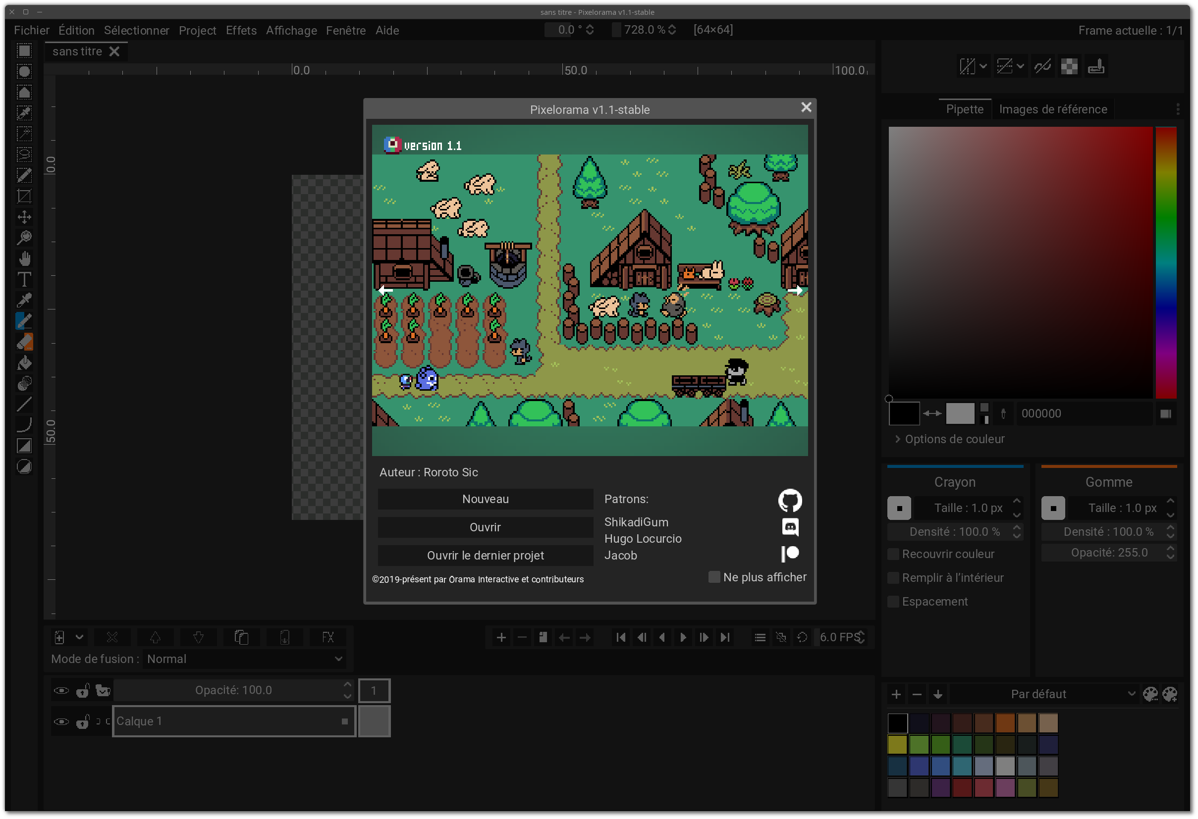This screenshot has width=1198, height=819.
Task: Open the Edition menu
Action: (x=76, y=30)
